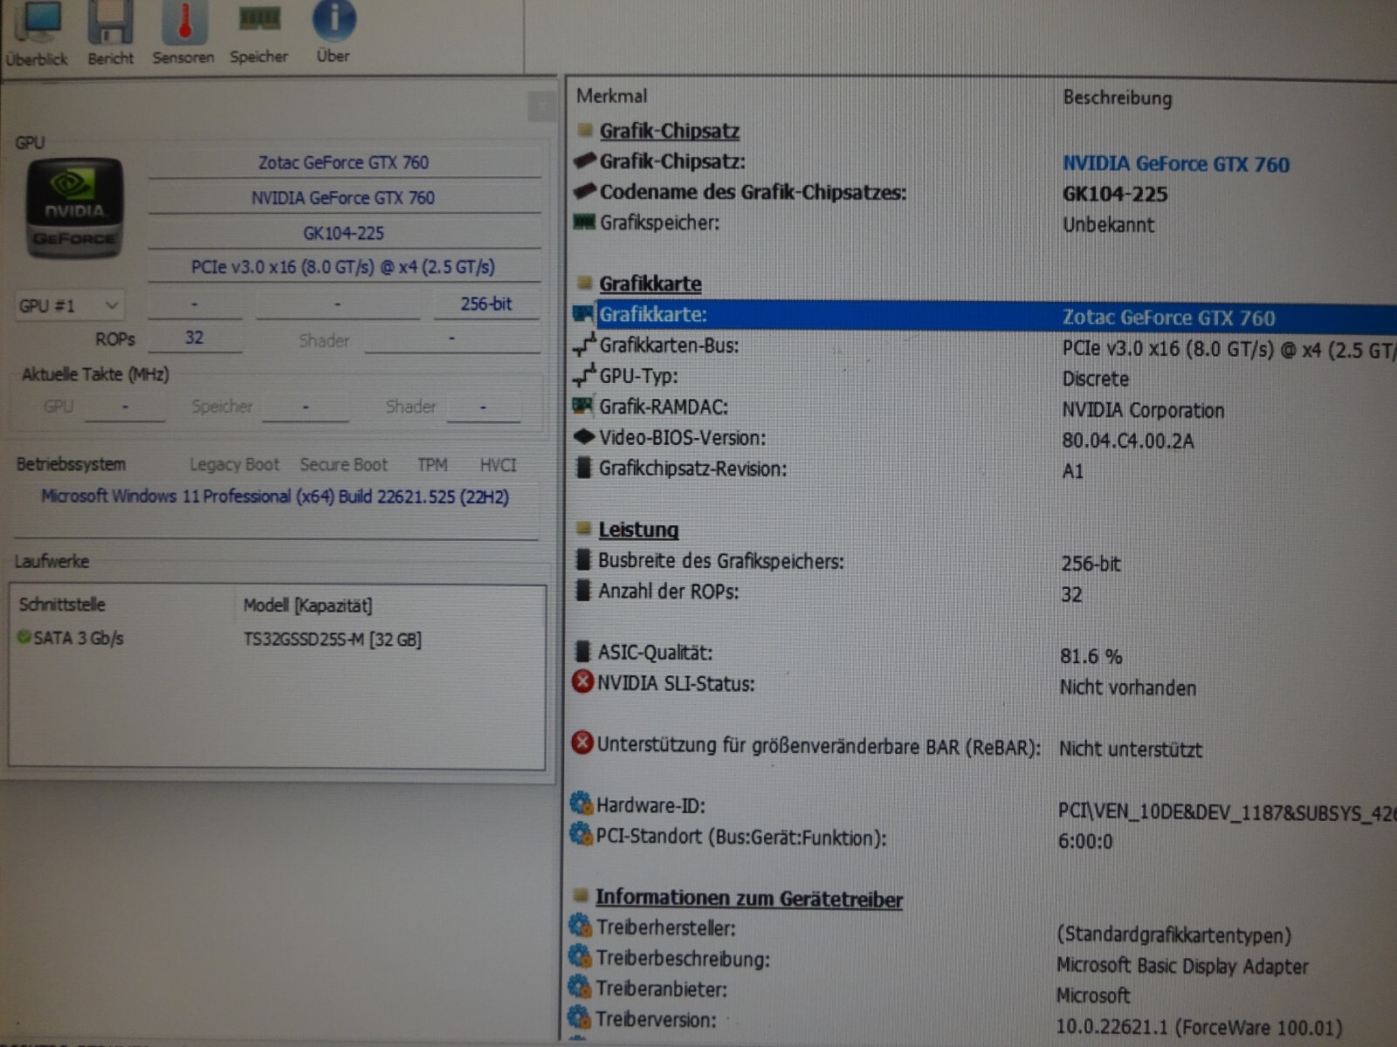Click the Discrete GPU-Typ value

pos(1096,380)
